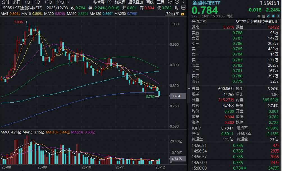Select the 15分 timeframe tab
The width and height of the screenshot is (282, 171).
click(x=48, y=2)
